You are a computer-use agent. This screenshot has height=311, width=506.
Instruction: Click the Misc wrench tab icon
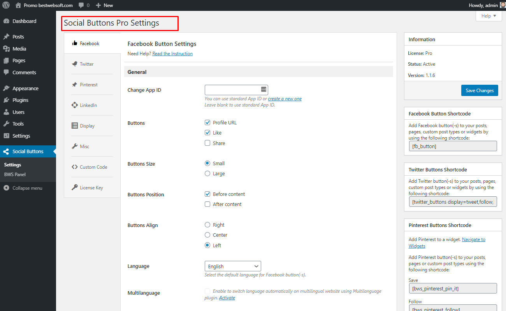point(75,146)
